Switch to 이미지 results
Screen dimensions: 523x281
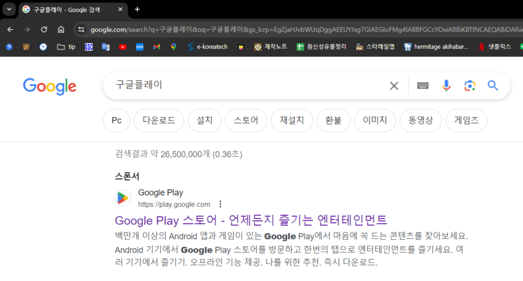[375, 121]
